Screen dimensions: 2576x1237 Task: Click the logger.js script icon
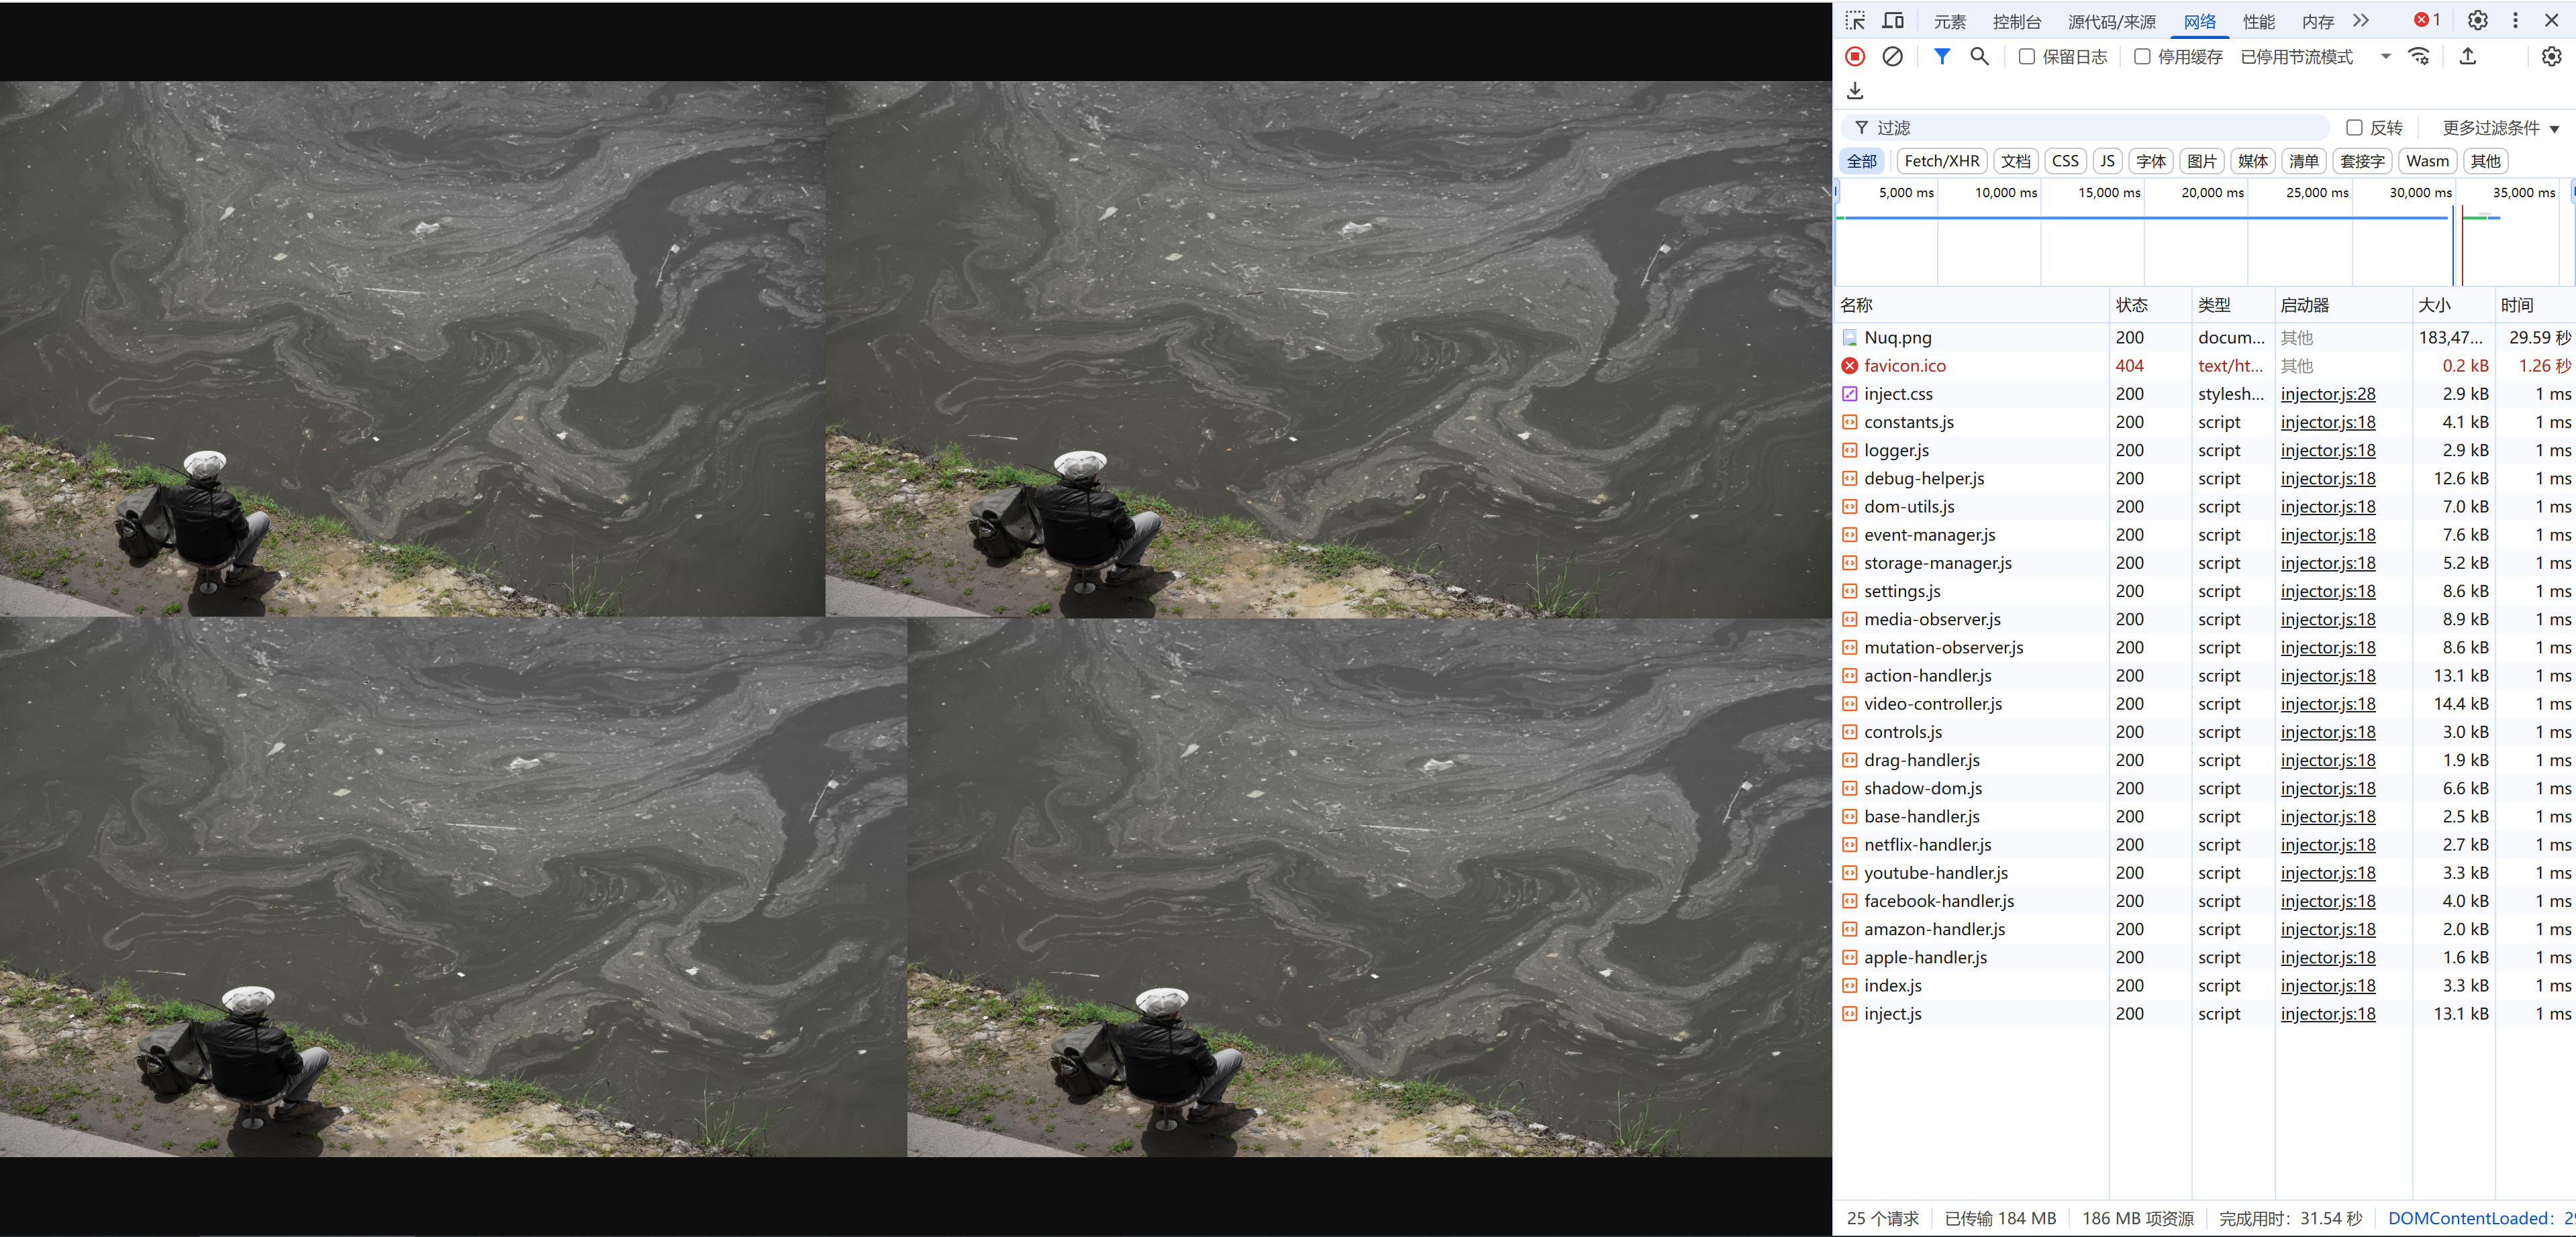pos(1850,451)
